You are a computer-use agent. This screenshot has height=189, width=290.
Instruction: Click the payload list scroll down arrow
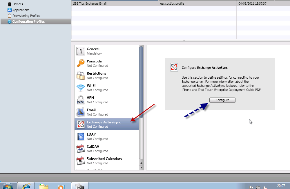142,168
